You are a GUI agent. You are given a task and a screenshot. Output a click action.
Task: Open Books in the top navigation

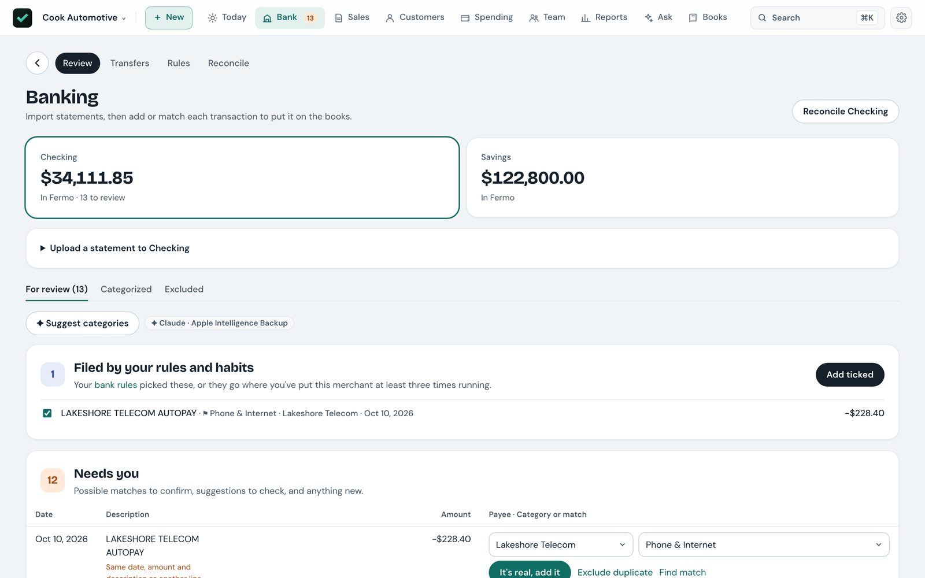[708, 18]
